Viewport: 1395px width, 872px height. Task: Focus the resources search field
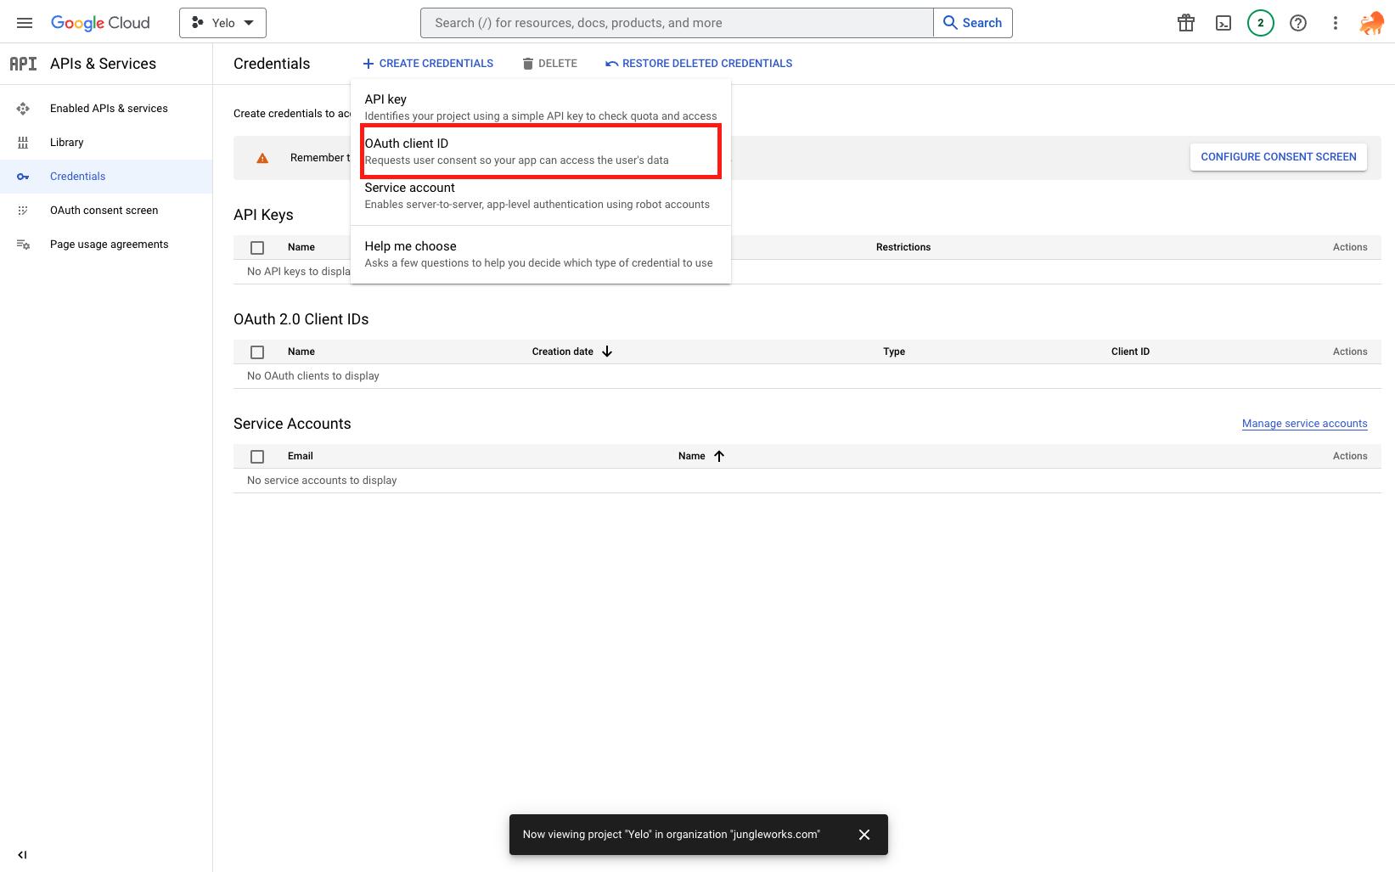click(x=677, y=23)
